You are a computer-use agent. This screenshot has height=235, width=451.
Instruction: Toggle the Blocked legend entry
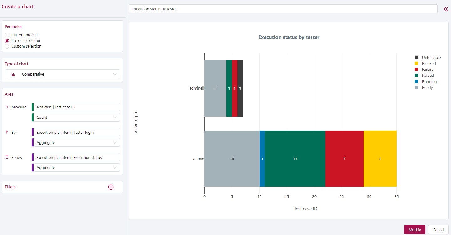pos(428,64)
